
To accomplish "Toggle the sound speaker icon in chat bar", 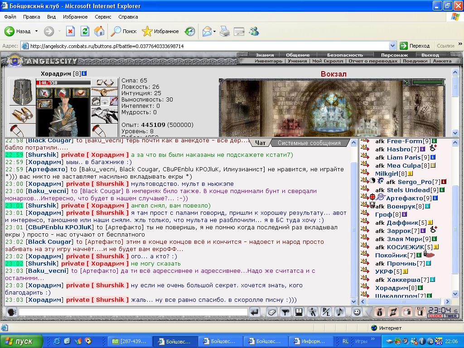I will (x=339, y=312).
